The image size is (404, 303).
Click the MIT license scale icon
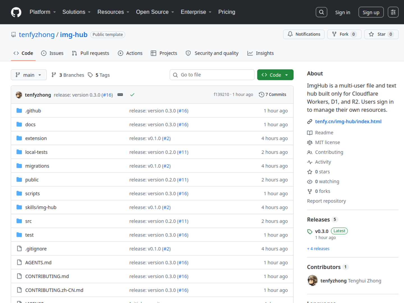point(310,143)
